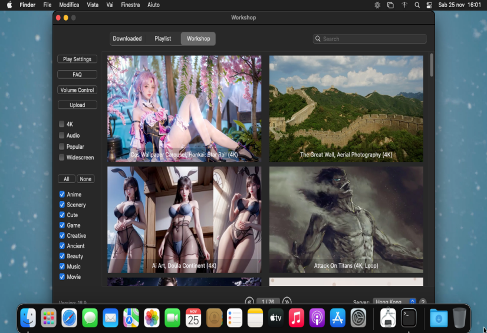Uncheck the Movie category
The width and height of the screenshot is (487, 333).
(x=62, y=277)
